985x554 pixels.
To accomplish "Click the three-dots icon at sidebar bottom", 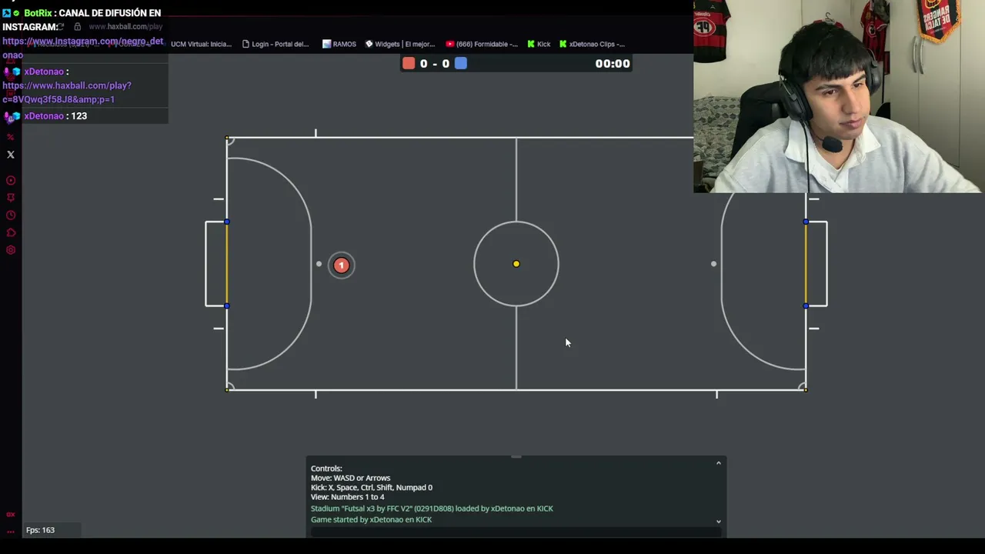I will [11, 531].
